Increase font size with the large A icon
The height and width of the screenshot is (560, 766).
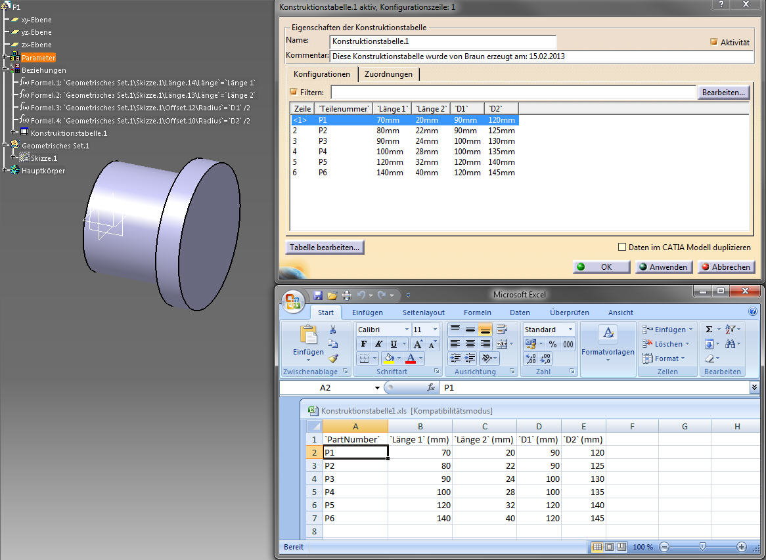(x=418, y=344)
